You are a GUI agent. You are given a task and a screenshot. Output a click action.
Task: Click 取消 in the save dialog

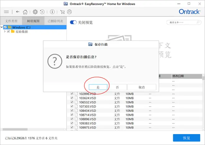pyautogui.click(x=142, y=87)
